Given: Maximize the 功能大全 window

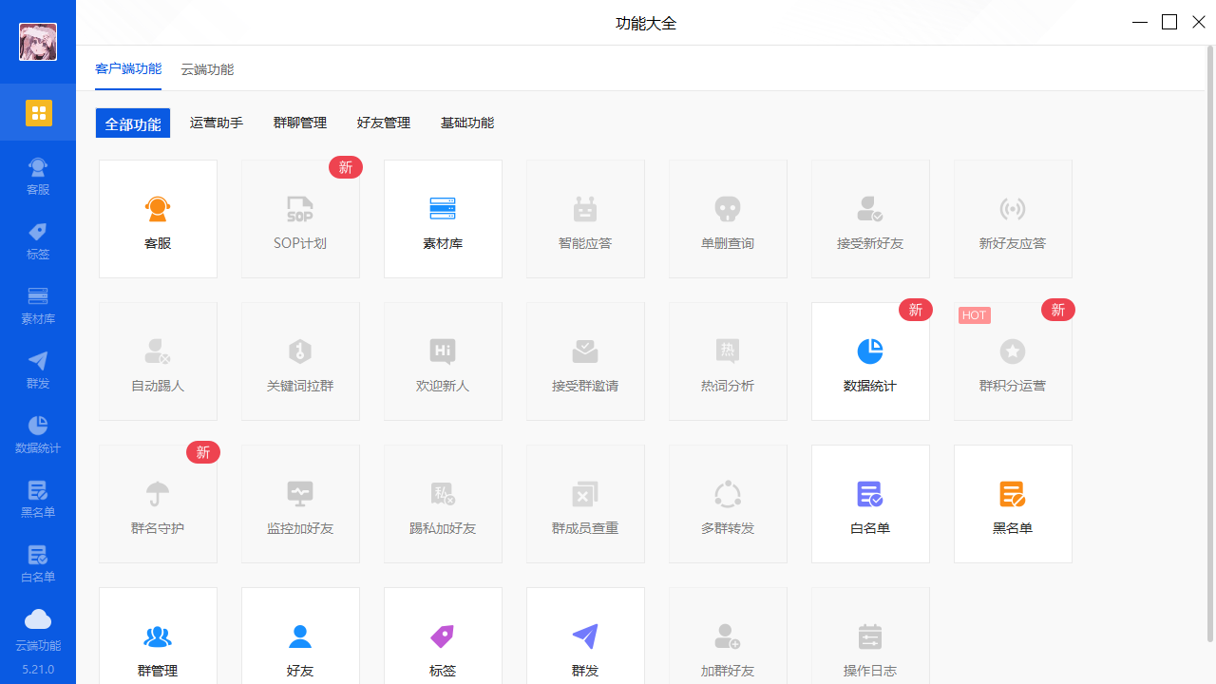Looking at the screenshot, I should coord(1169,22).
